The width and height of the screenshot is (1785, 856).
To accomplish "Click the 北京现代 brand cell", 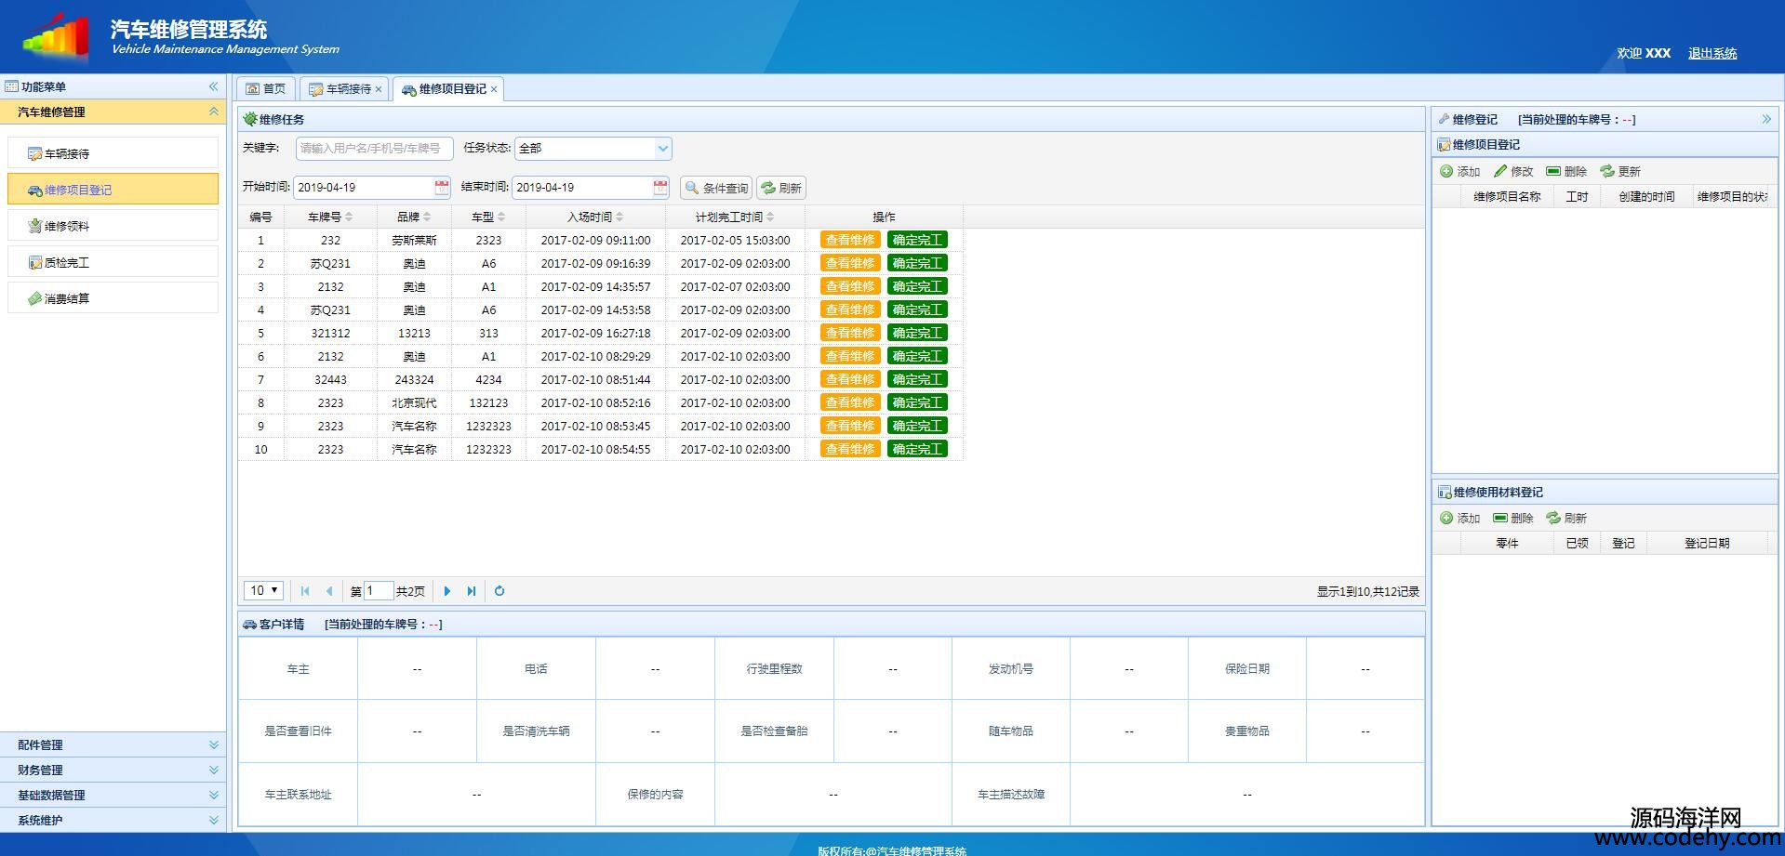I will [x=414, y=402].
